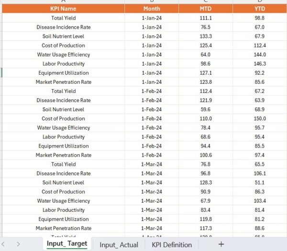Click YTD value 67.0
The width and height of the screenshot is (287, 251).
tap(260, 27)
